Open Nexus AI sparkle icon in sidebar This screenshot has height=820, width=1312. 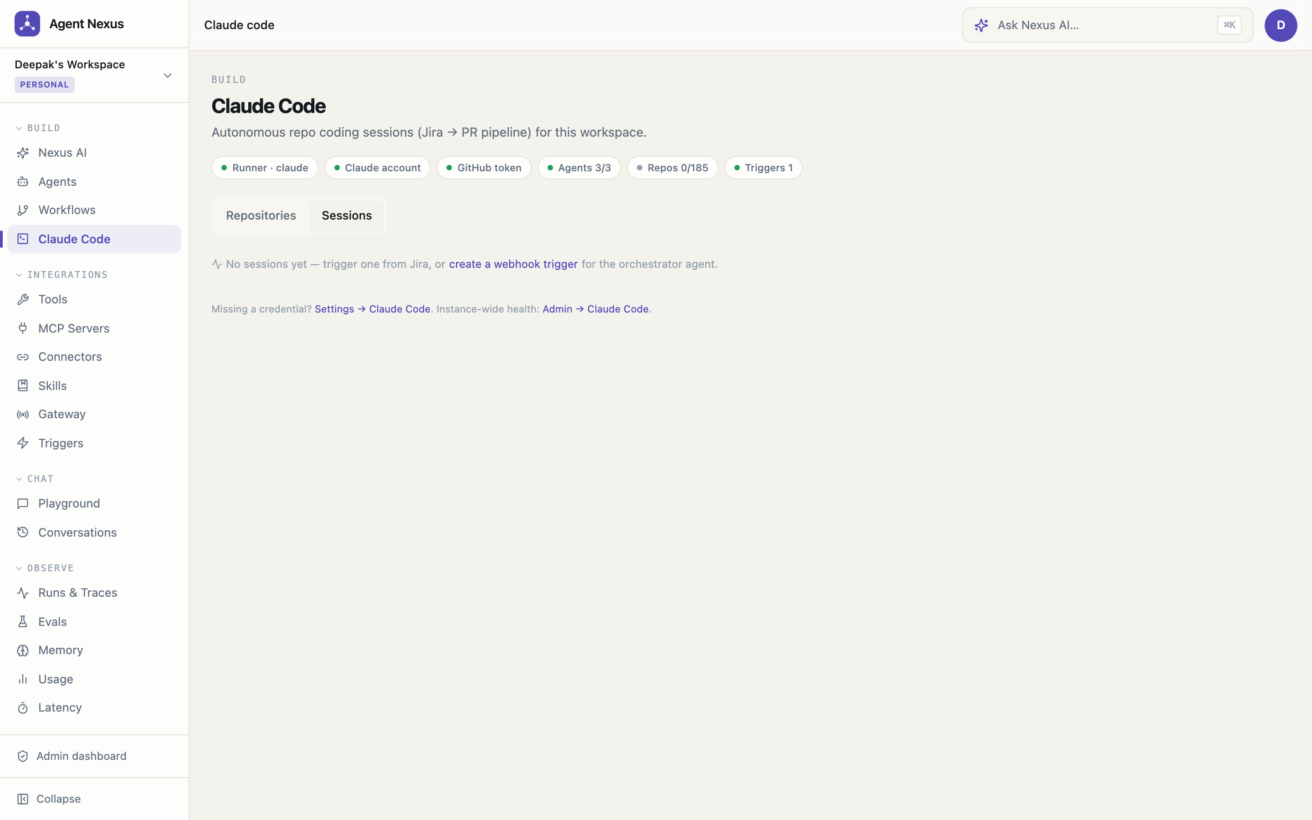[x=23, y=153]
